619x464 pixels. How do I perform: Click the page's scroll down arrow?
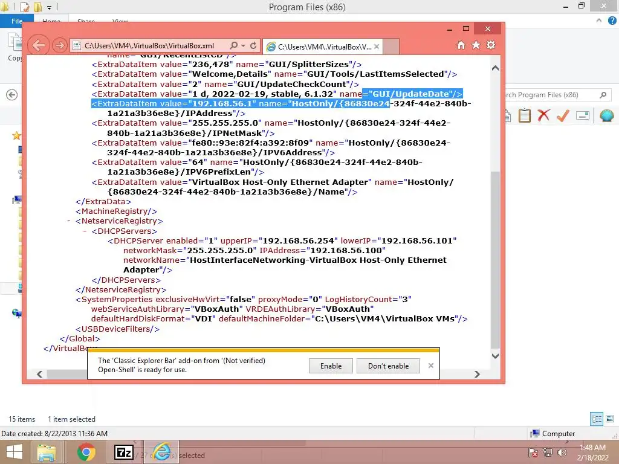click(x=496, y=356)
